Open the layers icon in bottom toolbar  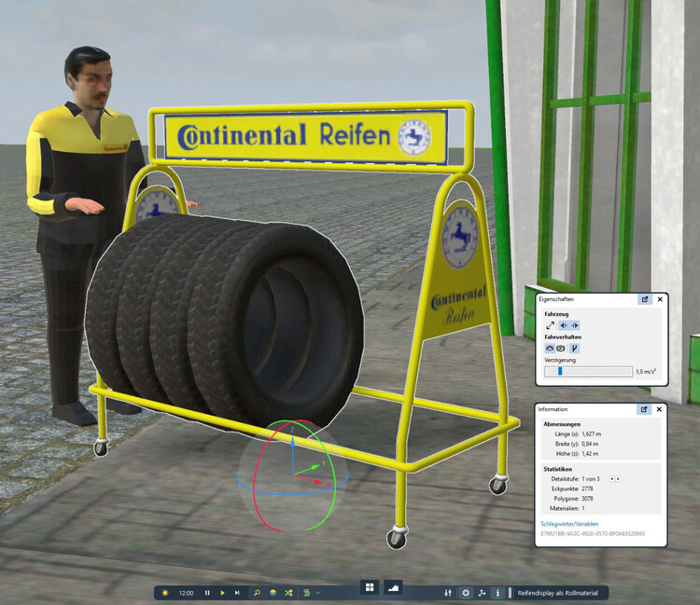click(273, 593)
